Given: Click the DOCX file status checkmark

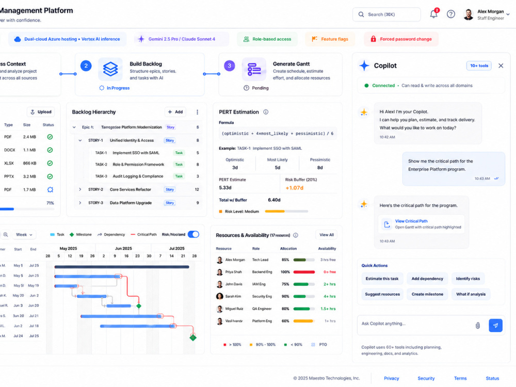Looking at the screenshot, I should coord(50,150).
